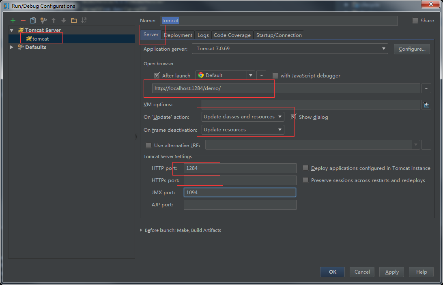Image resolution: width=443 pixels, height=285 pixels.
Task: Collapse the Tomcat Server tree node
Action: tap(12, 30)
